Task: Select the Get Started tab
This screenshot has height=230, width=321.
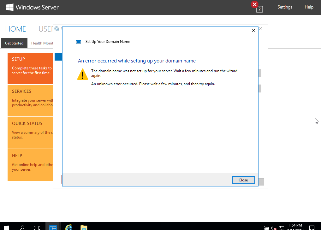Action: tap(14, 43)
